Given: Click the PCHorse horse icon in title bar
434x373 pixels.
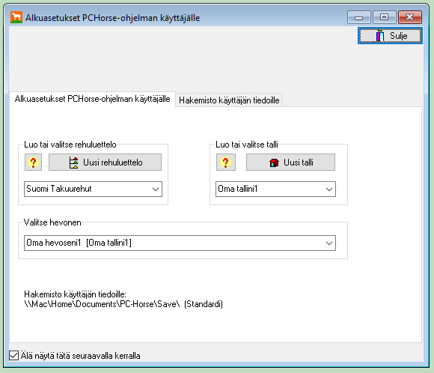Looking at the screenshot, I should 16,17.
